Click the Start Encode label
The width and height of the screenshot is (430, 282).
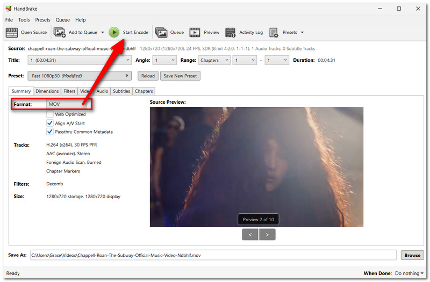[135, 32]
